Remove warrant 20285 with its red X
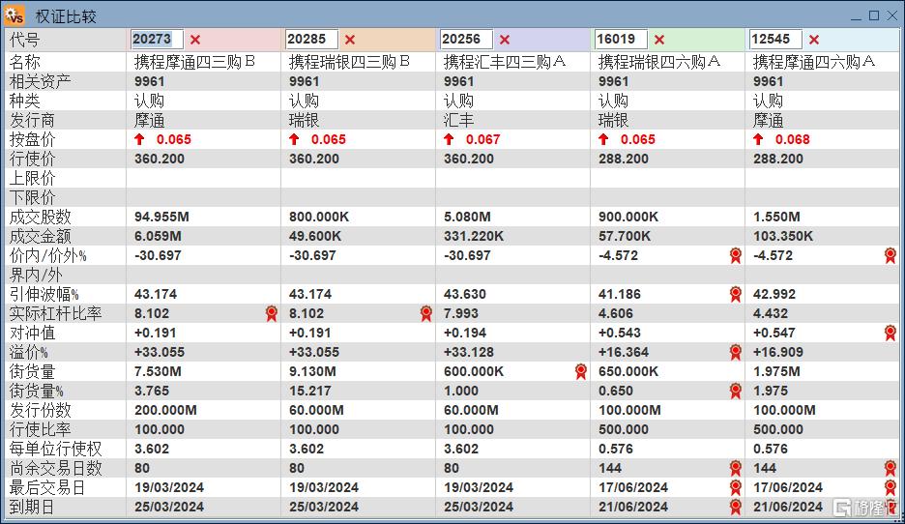This screenshot has width=905, height=524. tap(350, 40)
